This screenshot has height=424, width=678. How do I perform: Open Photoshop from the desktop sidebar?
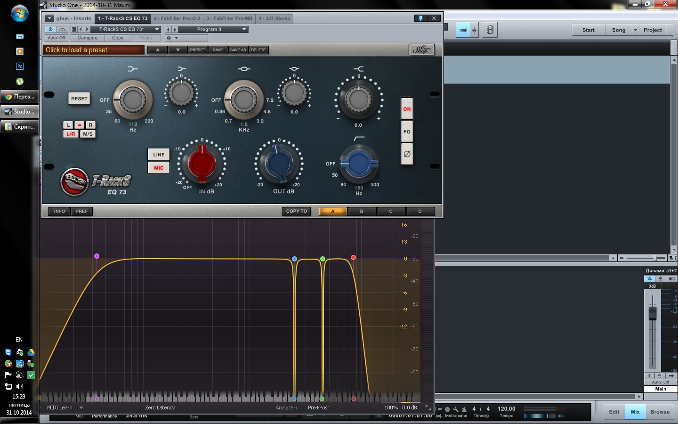tap(20, 66)
